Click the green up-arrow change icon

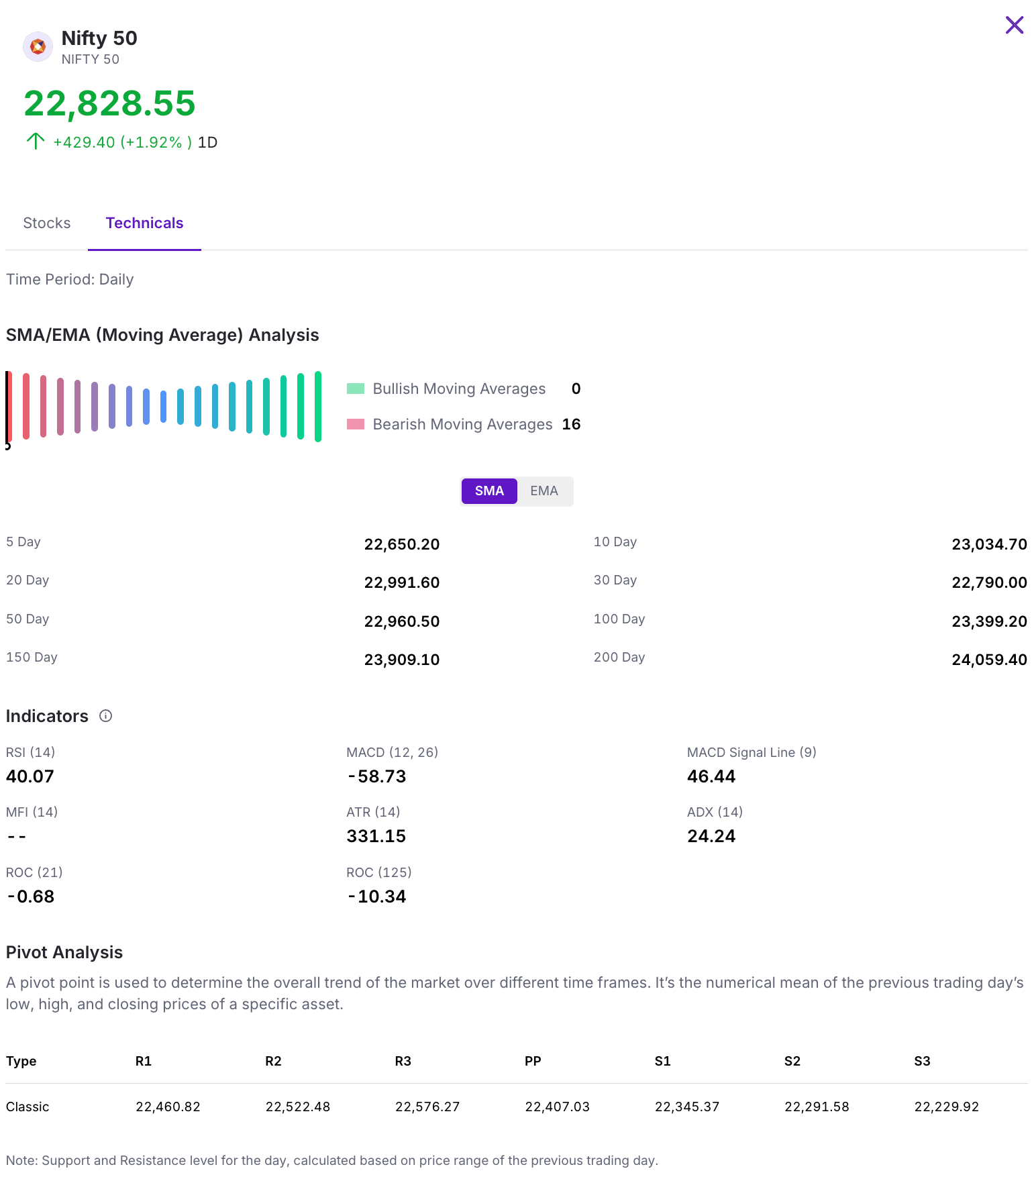click(x=35, y=141)
